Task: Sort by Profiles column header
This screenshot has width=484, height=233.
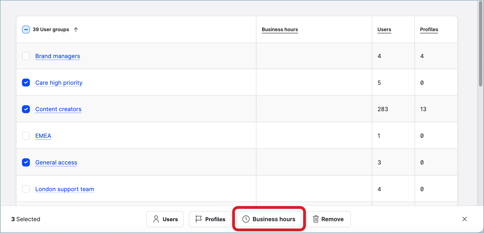Action: tap(429, 29)
